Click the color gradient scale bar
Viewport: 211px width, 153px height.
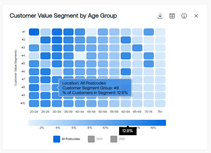(97, 123)
